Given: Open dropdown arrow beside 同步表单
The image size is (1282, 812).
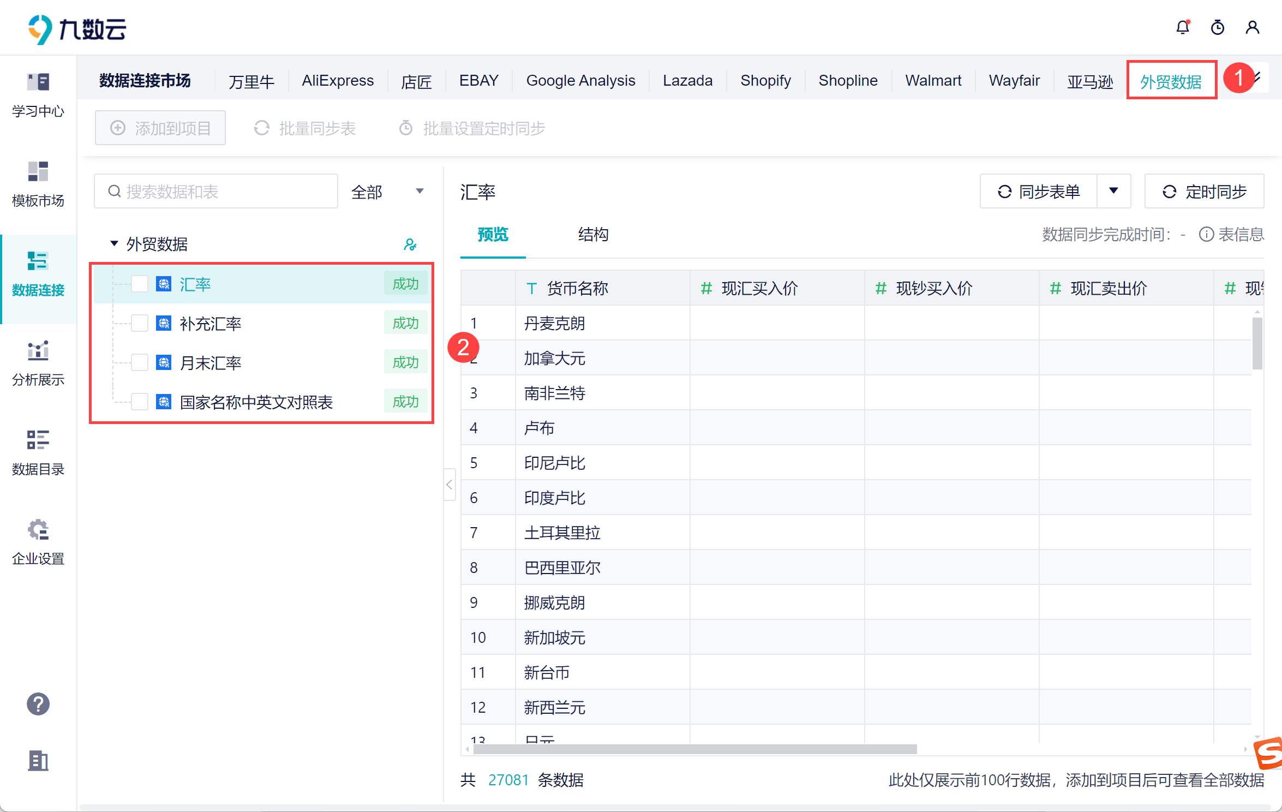Looking at the screenshot, I should (x=1113, y=191).
